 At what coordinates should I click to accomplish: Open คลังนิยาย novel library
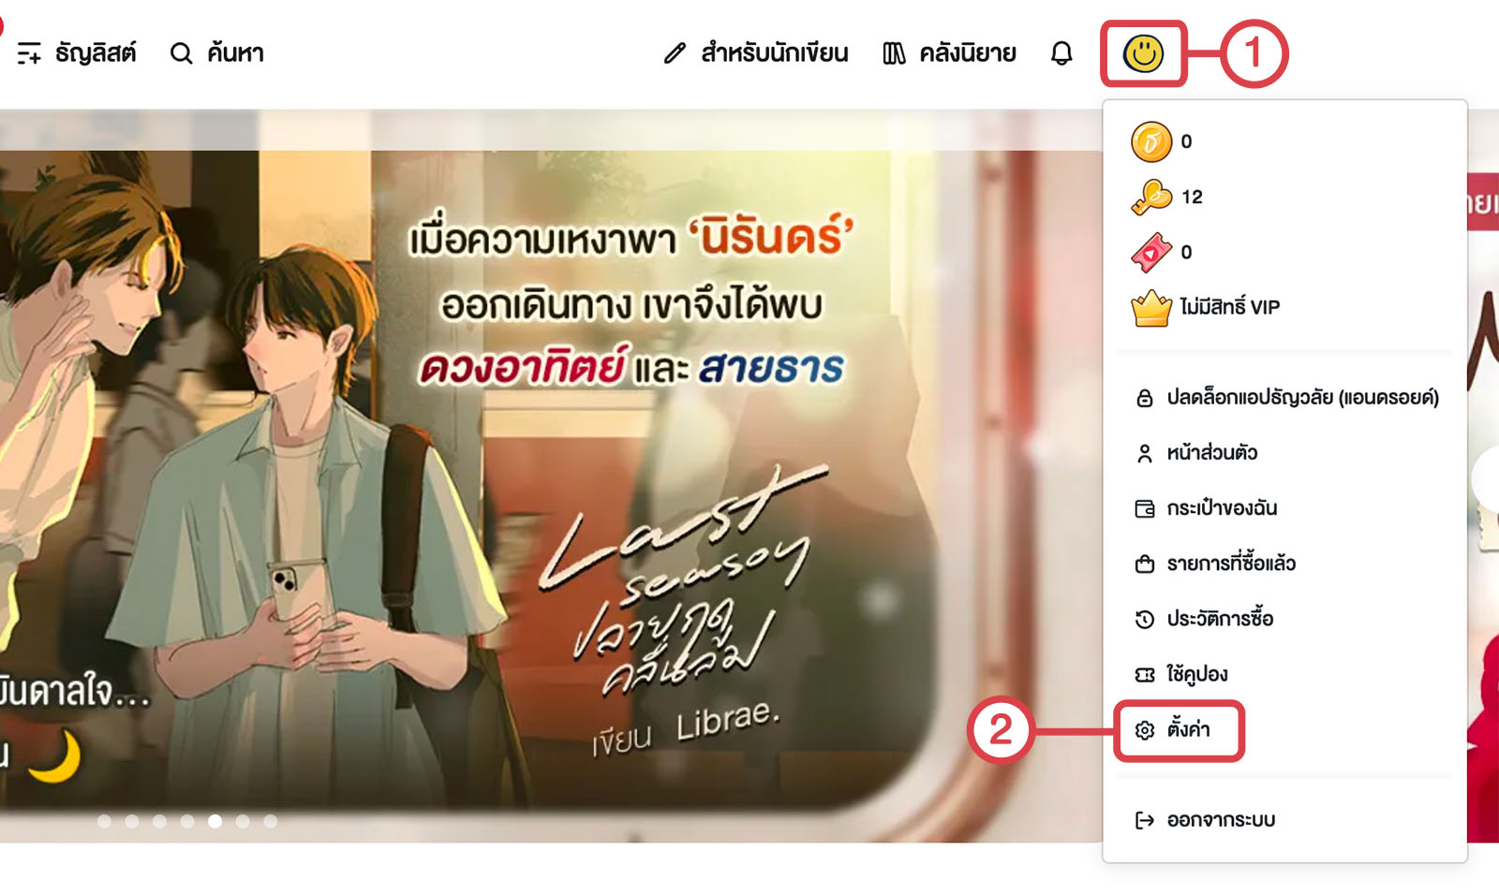949,53
